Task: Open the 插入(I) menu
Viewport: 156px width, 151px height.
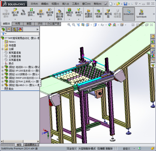Action: coord(65,4)
